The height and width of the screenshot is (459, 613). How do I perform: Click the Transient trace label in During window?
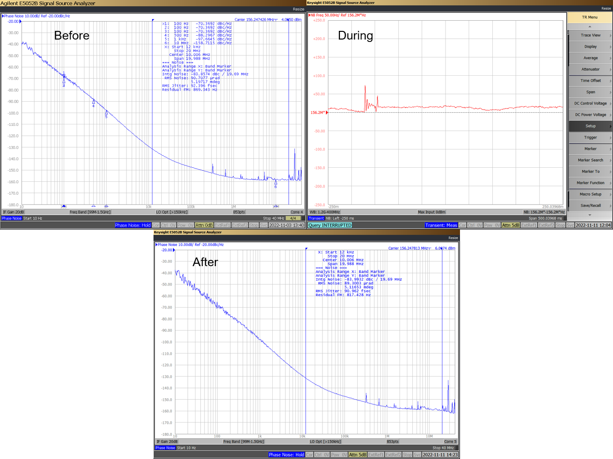pos(316,218)
